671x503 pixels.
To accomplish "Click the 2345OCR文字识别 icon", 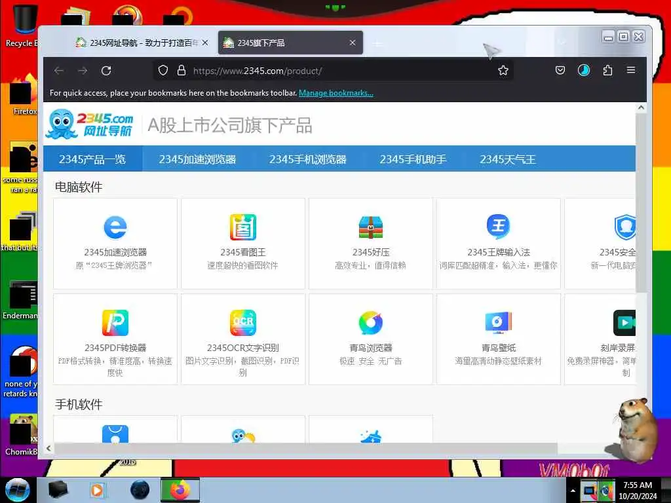I will (x=242, y=322).
